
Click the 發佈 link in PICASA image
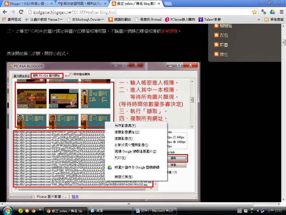pyautogui.click(x=75, y=197)
